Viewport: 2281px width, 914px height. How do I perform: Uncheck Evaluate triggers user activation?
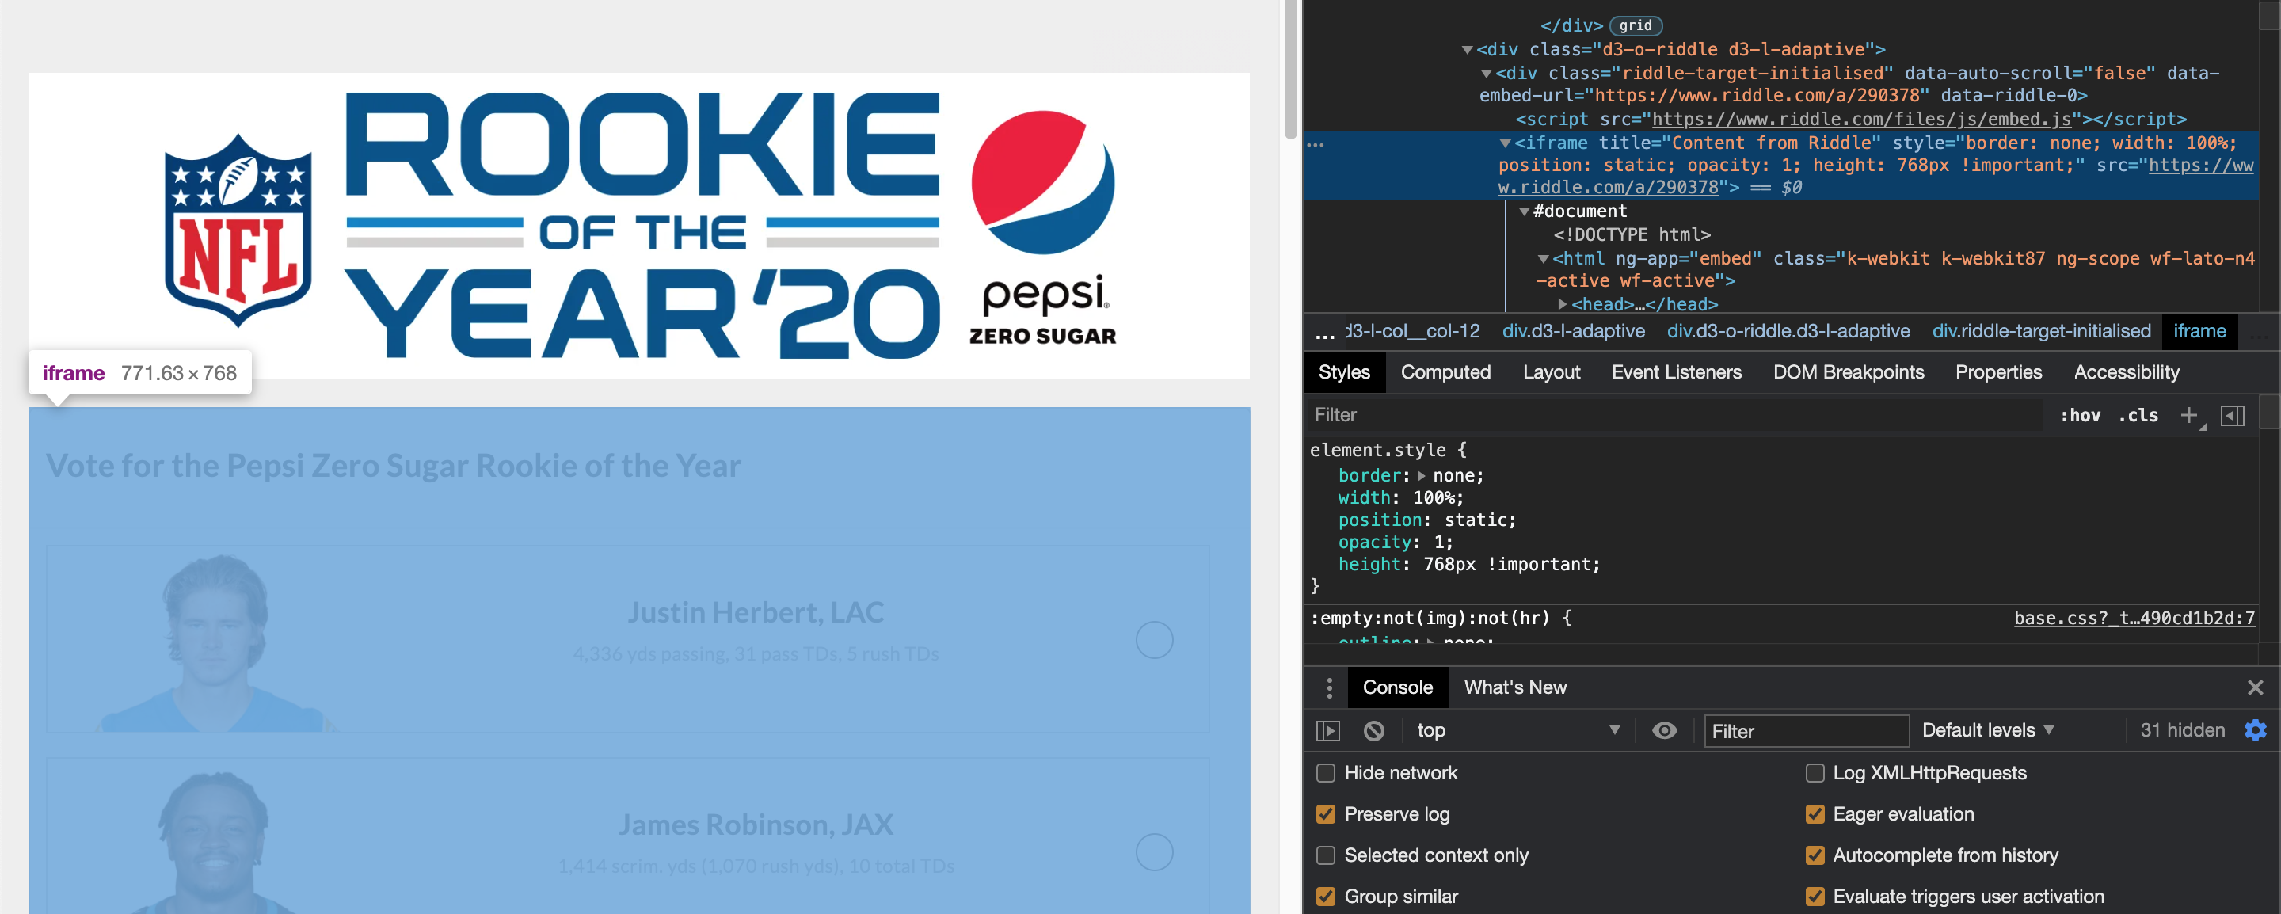coord(1815,897)
